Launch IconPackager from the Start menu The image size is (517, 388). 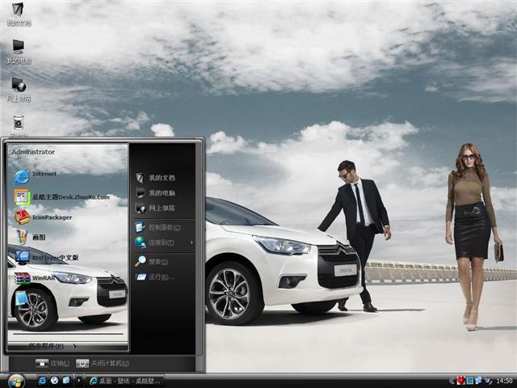click(43, 217)
